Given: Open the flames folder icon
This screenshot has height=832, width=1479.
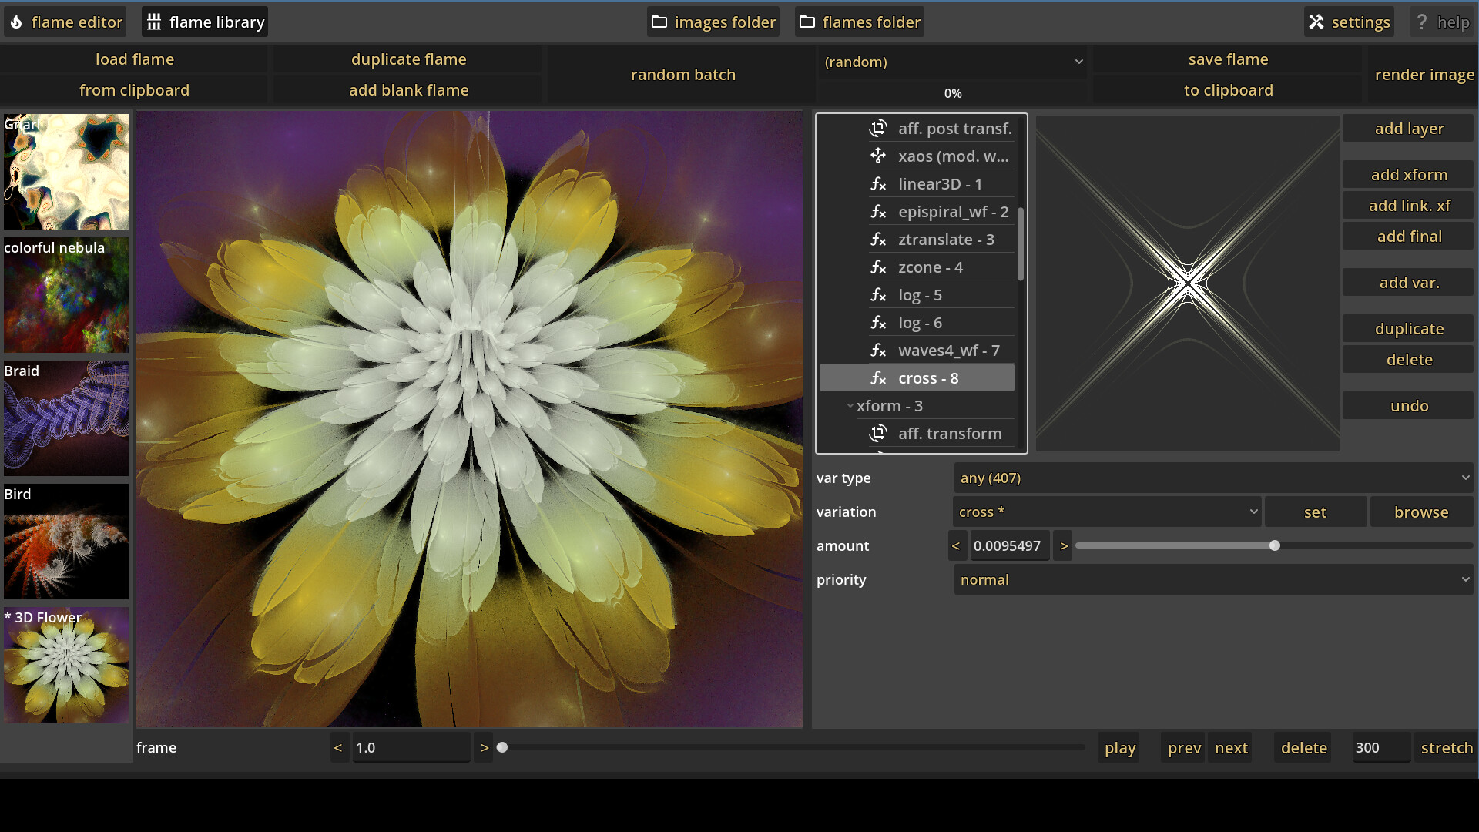Looking at the screenshot, I should tap(807, 22).
